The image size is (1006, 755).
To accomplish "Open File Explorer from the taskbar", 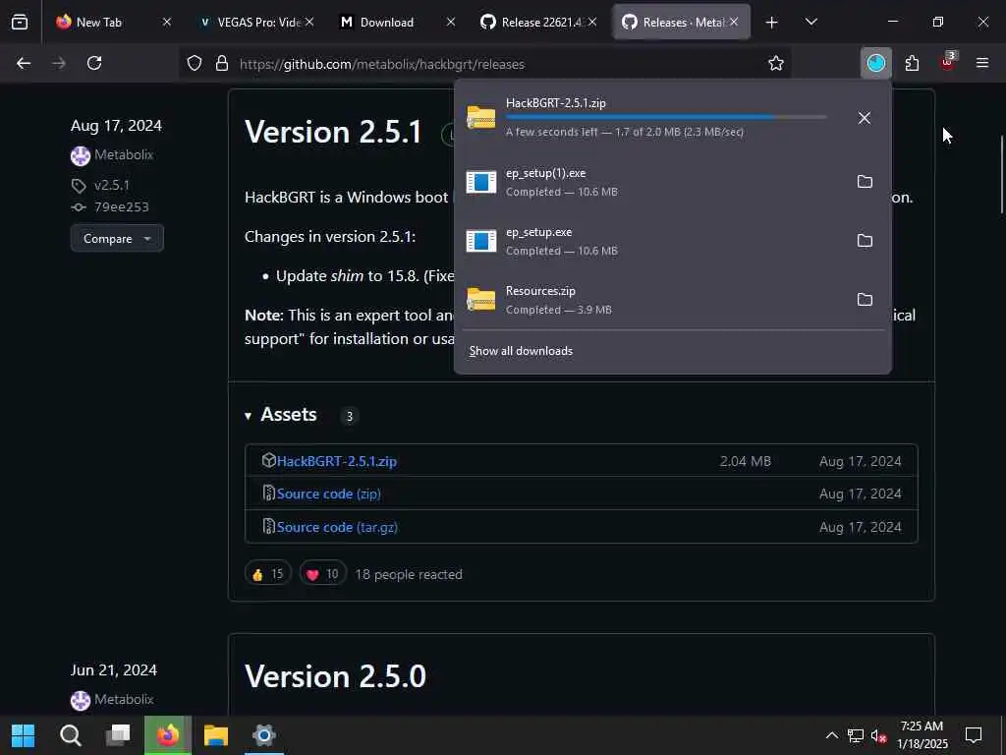I will pyautogui.click(x=215, y=735).
